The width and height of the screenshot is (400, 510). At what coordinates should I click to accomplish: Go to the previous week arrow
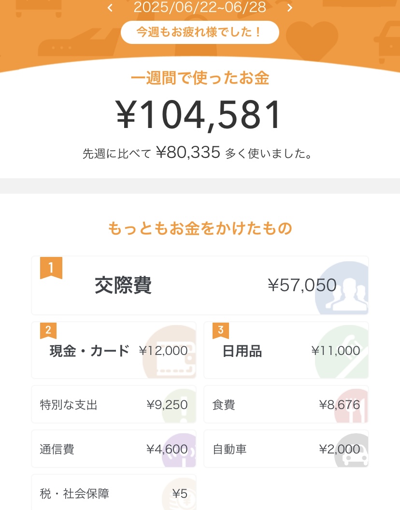point(110,8)
